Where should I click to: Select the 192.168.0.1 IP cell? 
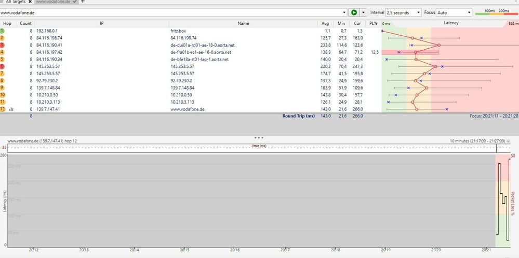(47, 31)
